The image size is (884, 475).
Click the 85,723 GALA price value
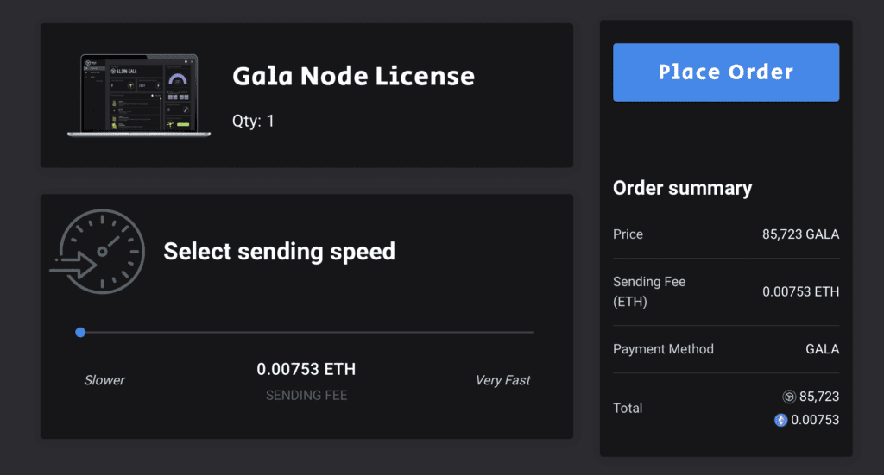coord(800,234)
